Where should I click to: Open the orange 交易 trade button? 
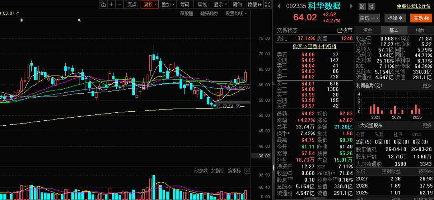(x=421, y=18)
